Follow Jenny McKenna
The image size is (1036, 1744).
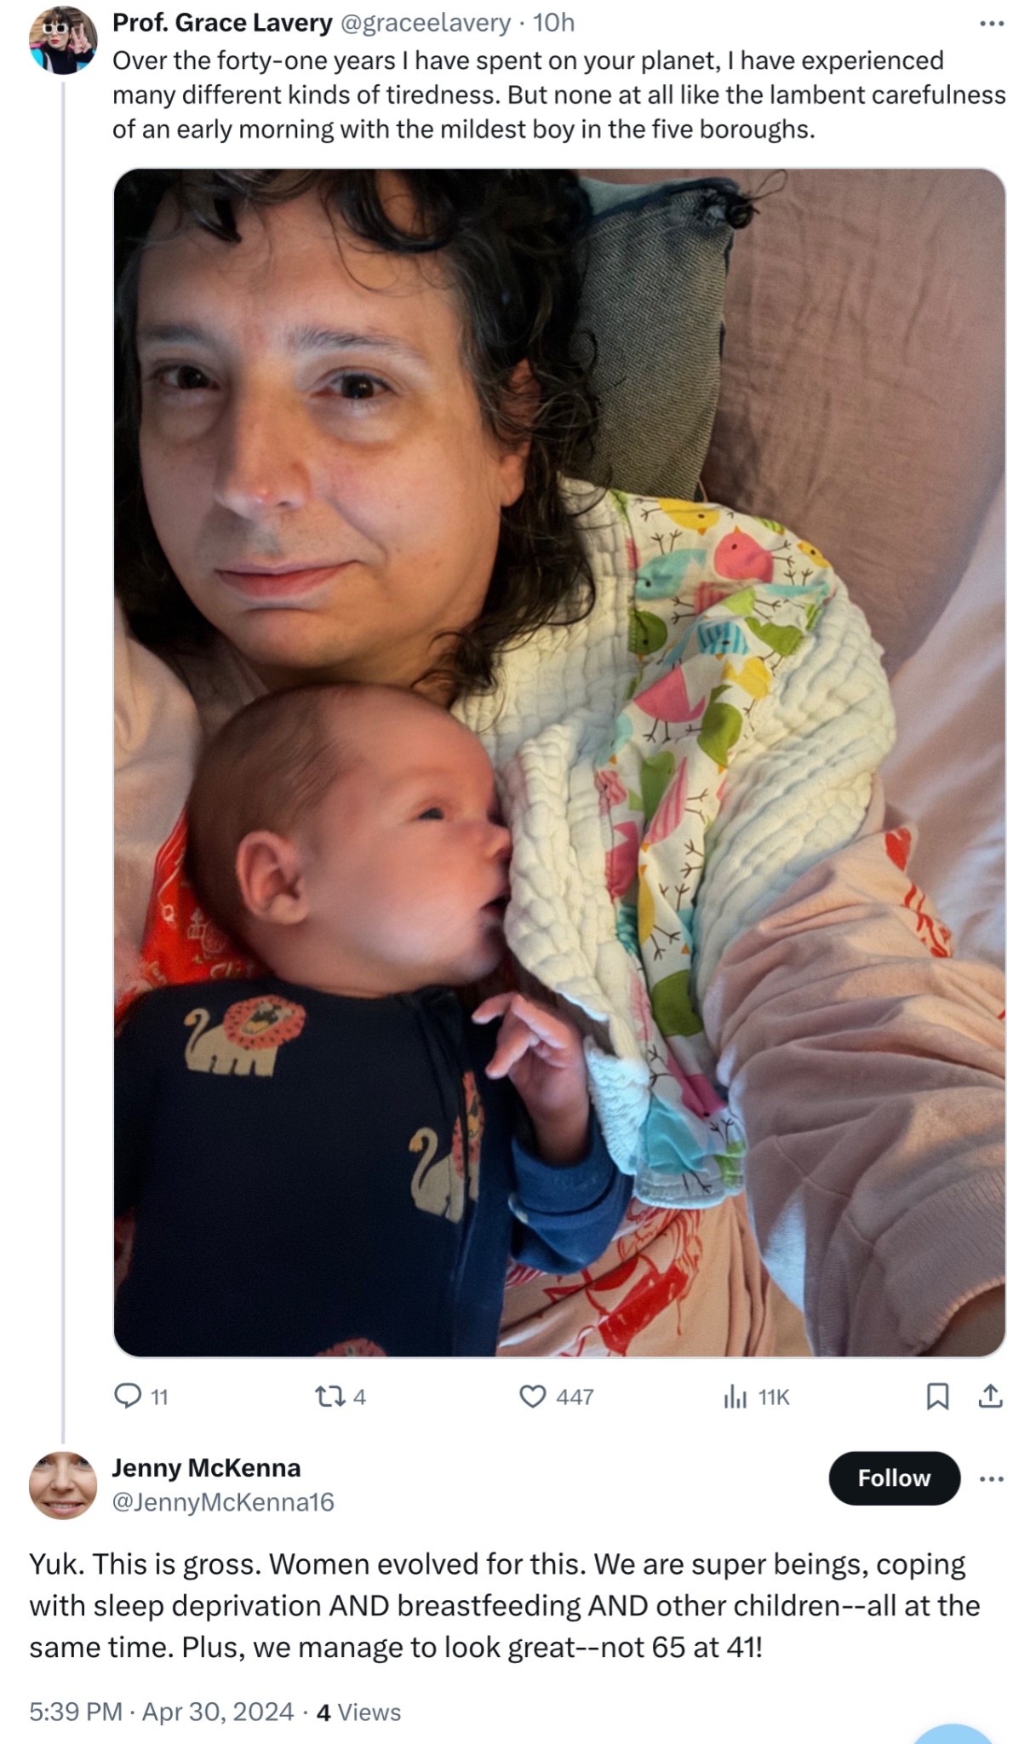point(894,1477)
